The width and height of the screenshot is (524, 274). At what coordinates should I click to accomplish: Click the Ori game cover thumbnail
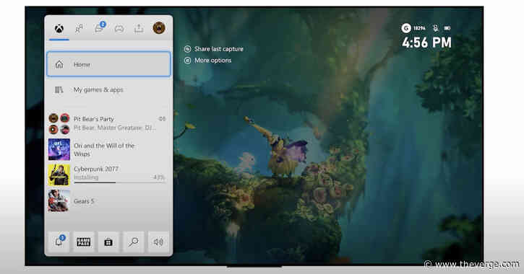(x=59, y=150)
